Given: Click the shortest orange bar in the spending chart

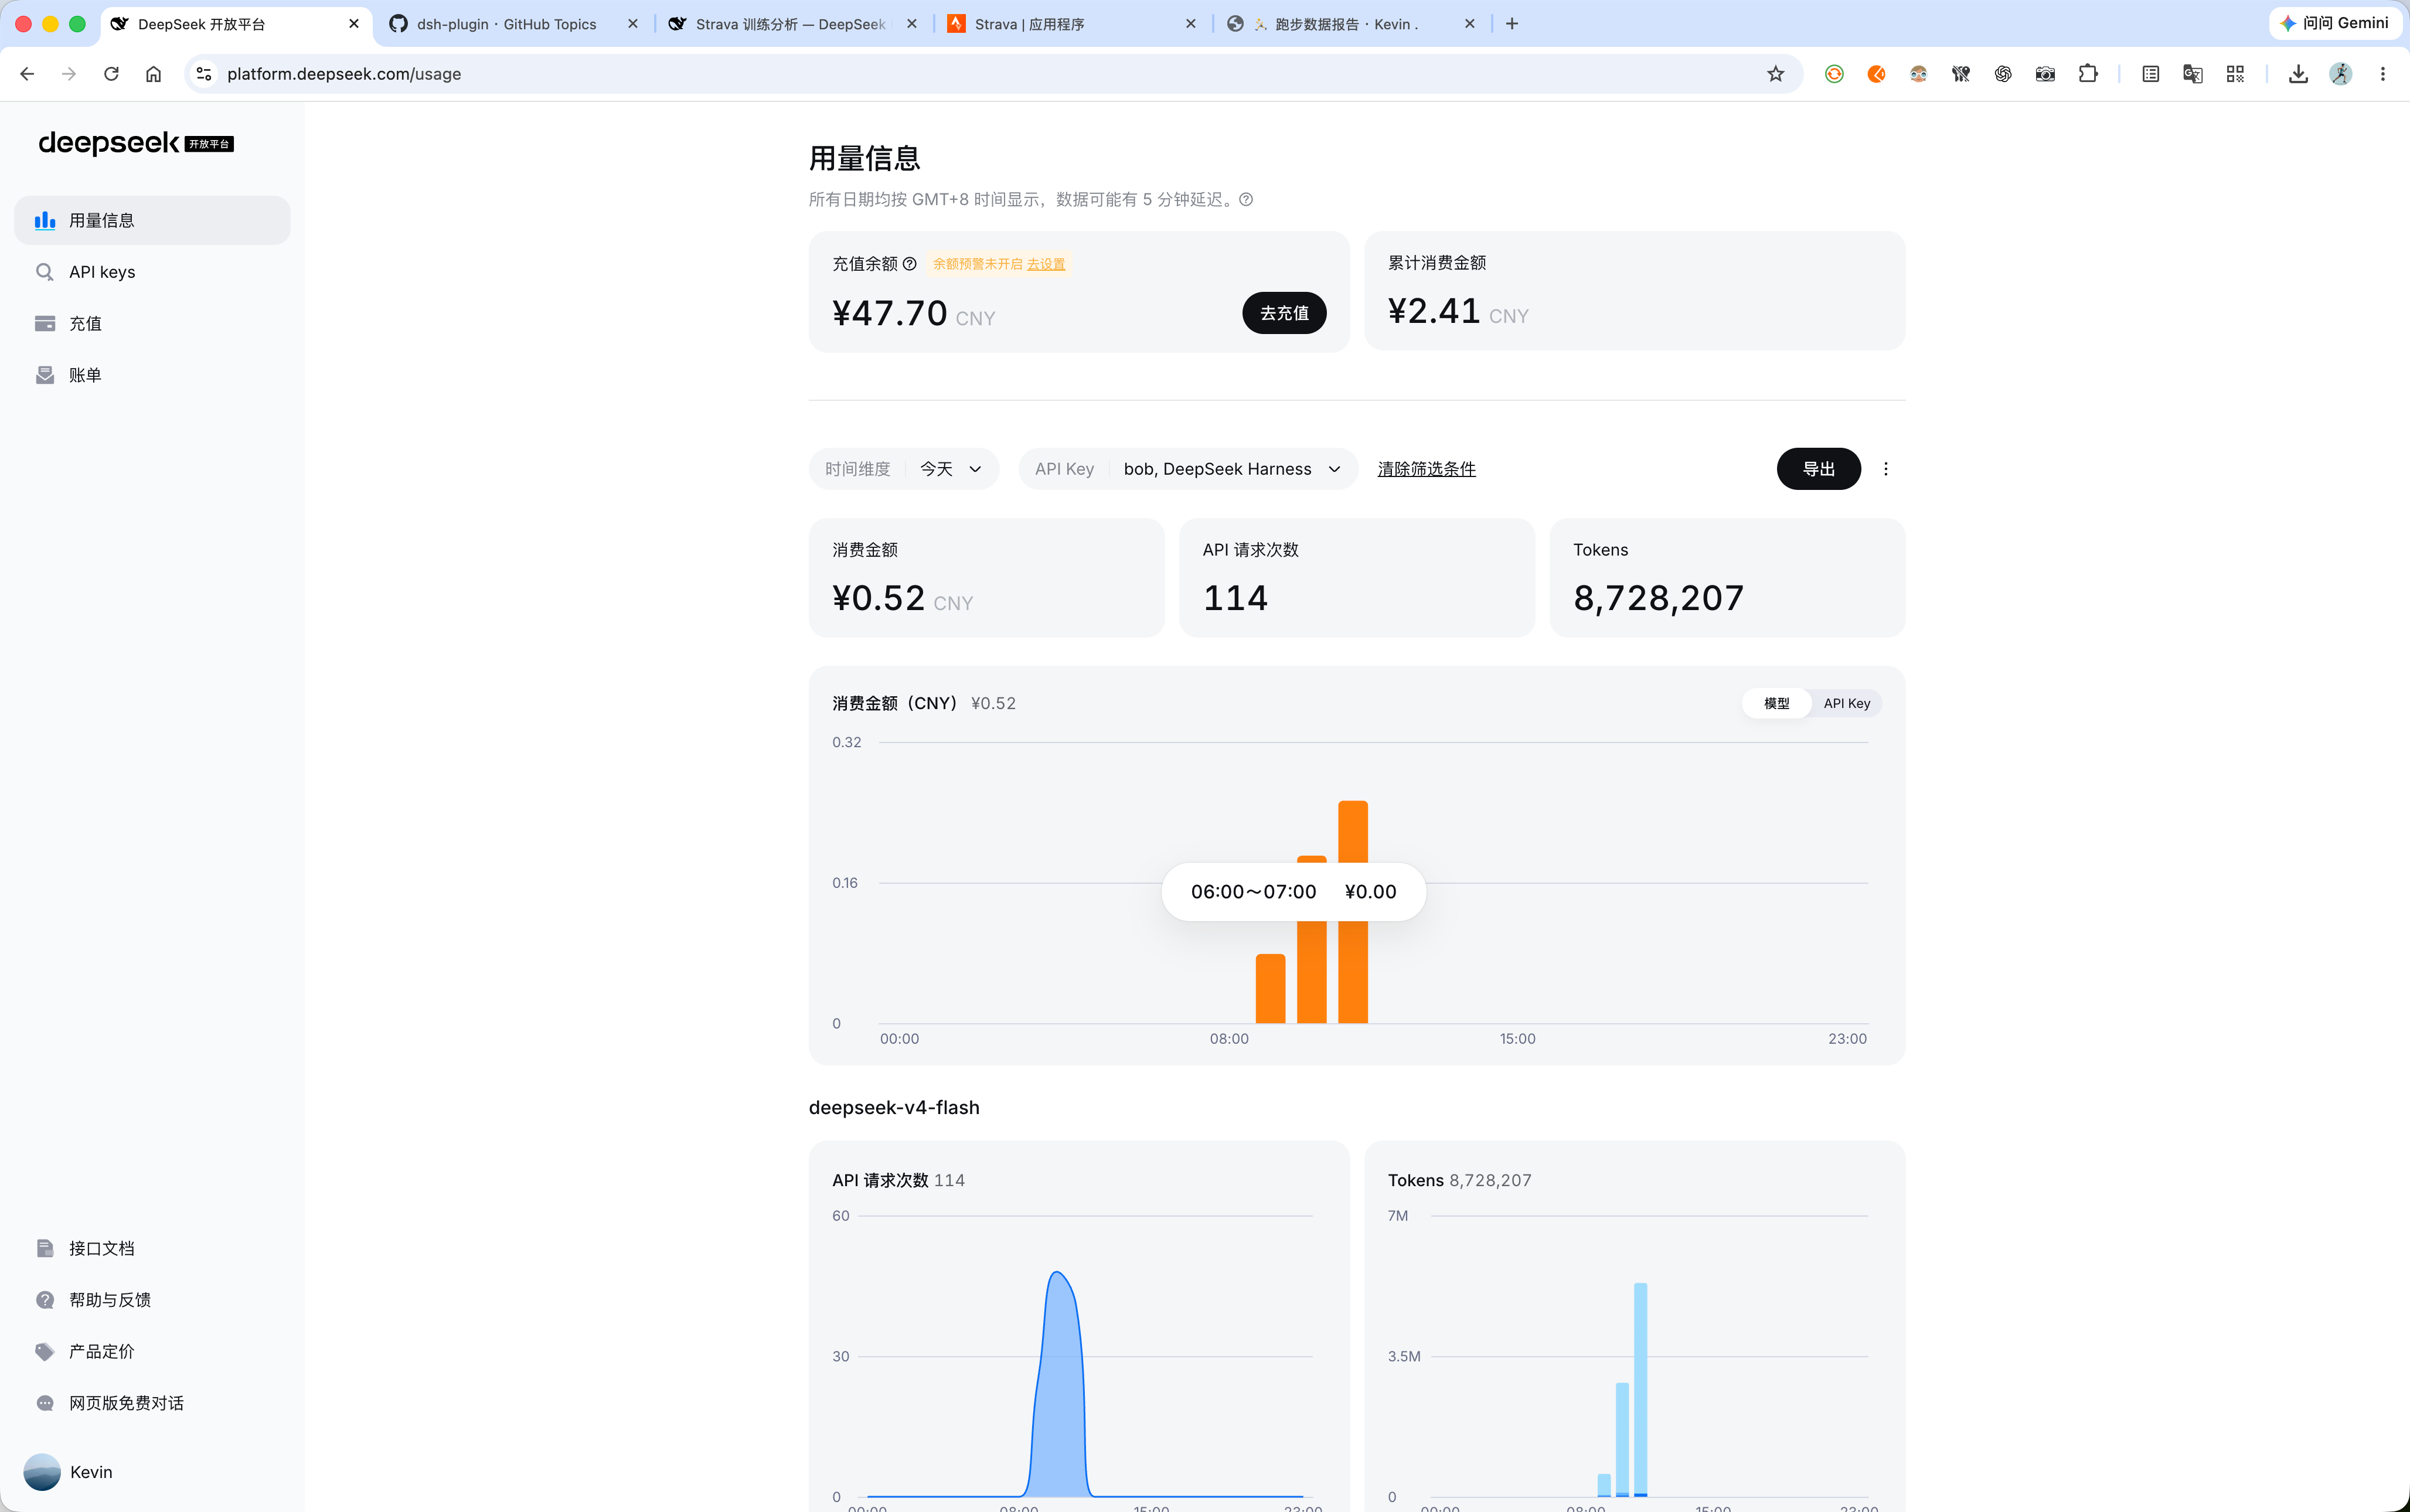Looking at the screenshot, I should point(1270,989).
